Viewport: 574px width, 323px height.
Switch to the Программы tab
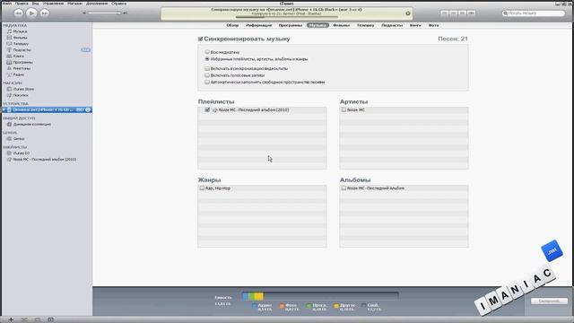point(291,25)
